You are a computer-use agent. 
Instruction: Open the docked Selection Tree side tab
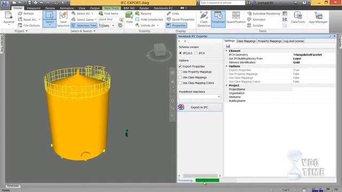[2, 44]
